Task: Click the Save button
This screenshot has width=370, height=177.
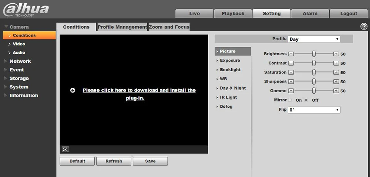Action: tap(150, 161)
